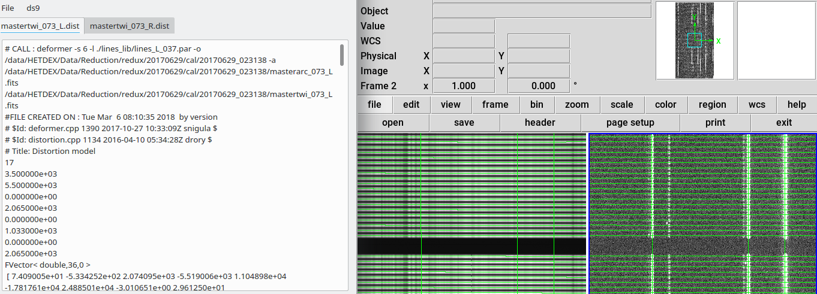Viewport: 817px width, 294px height.
Task: Click the ds9 bin button
Action: [537, 105]
